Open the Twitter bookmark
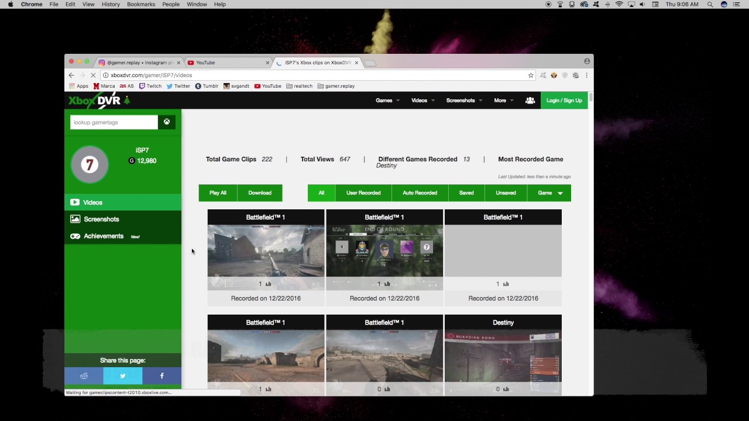 pos(178,86)
